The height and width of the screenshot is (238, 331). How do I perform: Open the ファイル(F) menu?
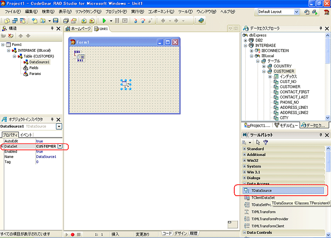(x=13, y=11)
